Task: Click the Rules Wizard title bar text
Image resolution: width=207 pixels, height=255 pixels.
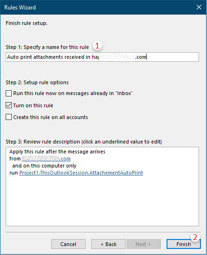Action: coord(20,8)
